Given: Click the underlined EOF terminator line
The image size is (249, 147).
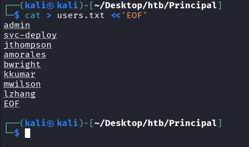Looking at the screenshot, I should 12,104.
